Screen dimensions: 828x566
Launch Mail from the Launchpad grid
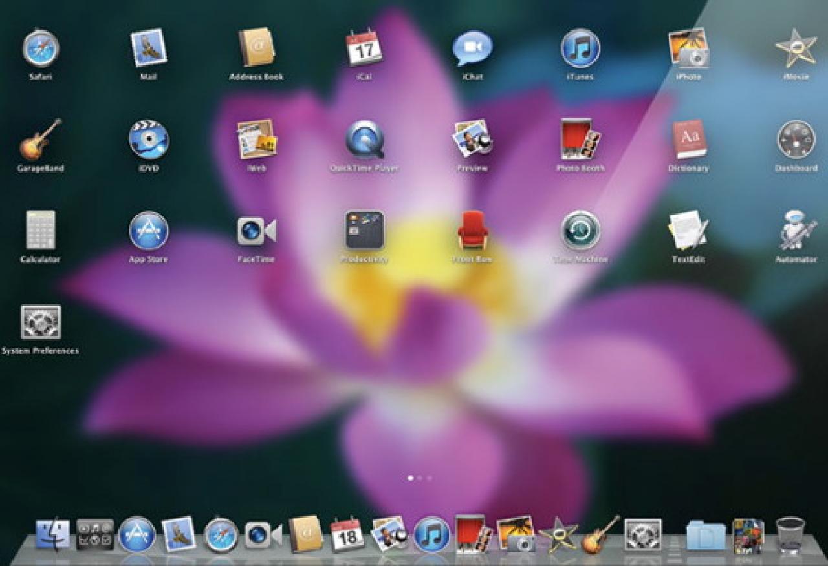tap(149, 48)
